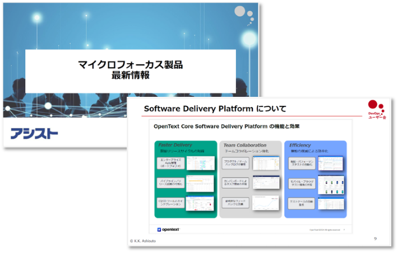Click the テストケースの自動生成 label box
This screenshot has width=398, height=253.
[x=302, y=203]
